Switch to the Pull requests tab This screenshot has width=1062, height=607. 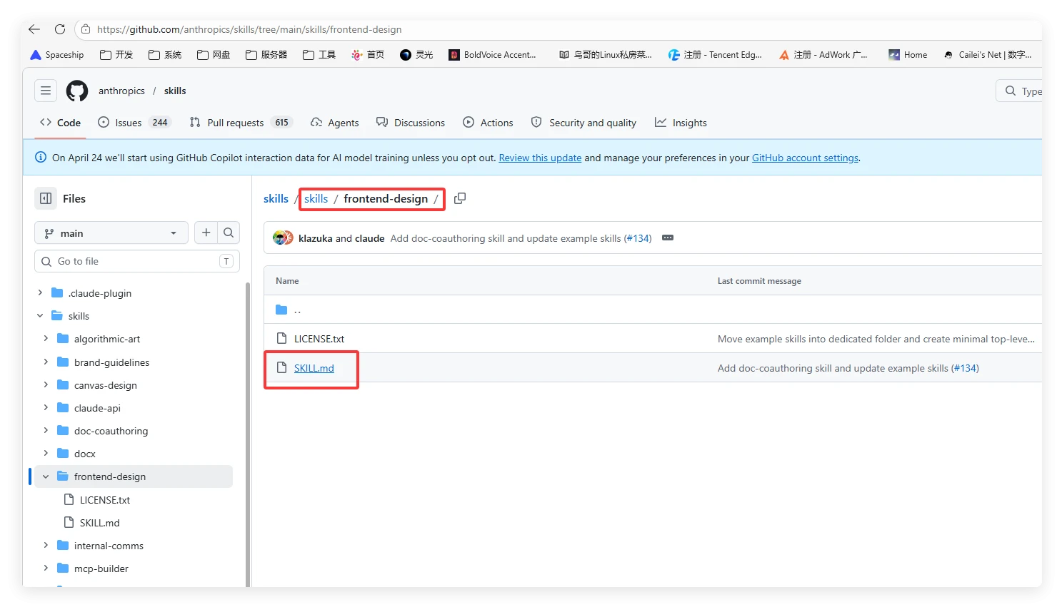click(241, 123)
